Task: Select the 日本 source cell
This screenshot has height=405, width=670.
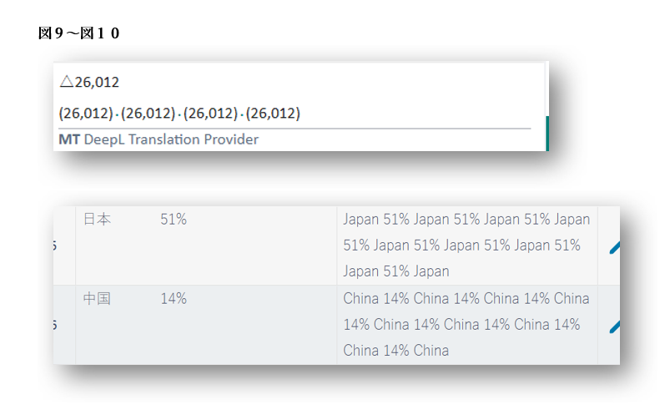Action: [97, 220]
